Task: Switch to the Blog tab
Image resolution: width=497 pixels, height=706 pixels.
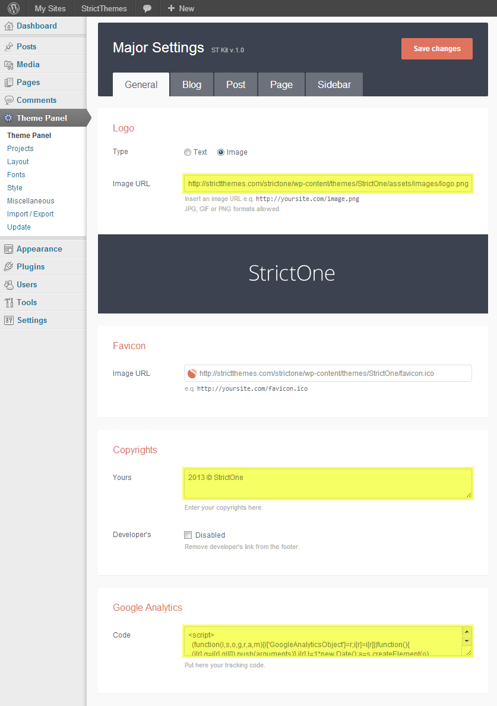Action: point(192,84)
